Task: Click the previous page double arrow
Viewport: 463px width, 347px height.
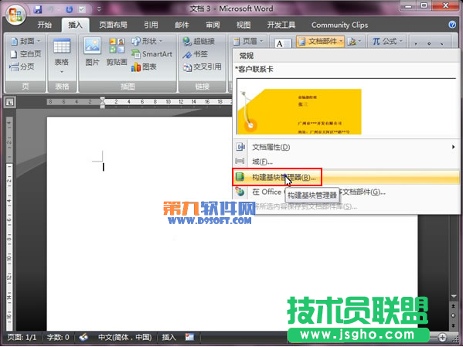Action: pyautogui.click(x=454, y=306)
